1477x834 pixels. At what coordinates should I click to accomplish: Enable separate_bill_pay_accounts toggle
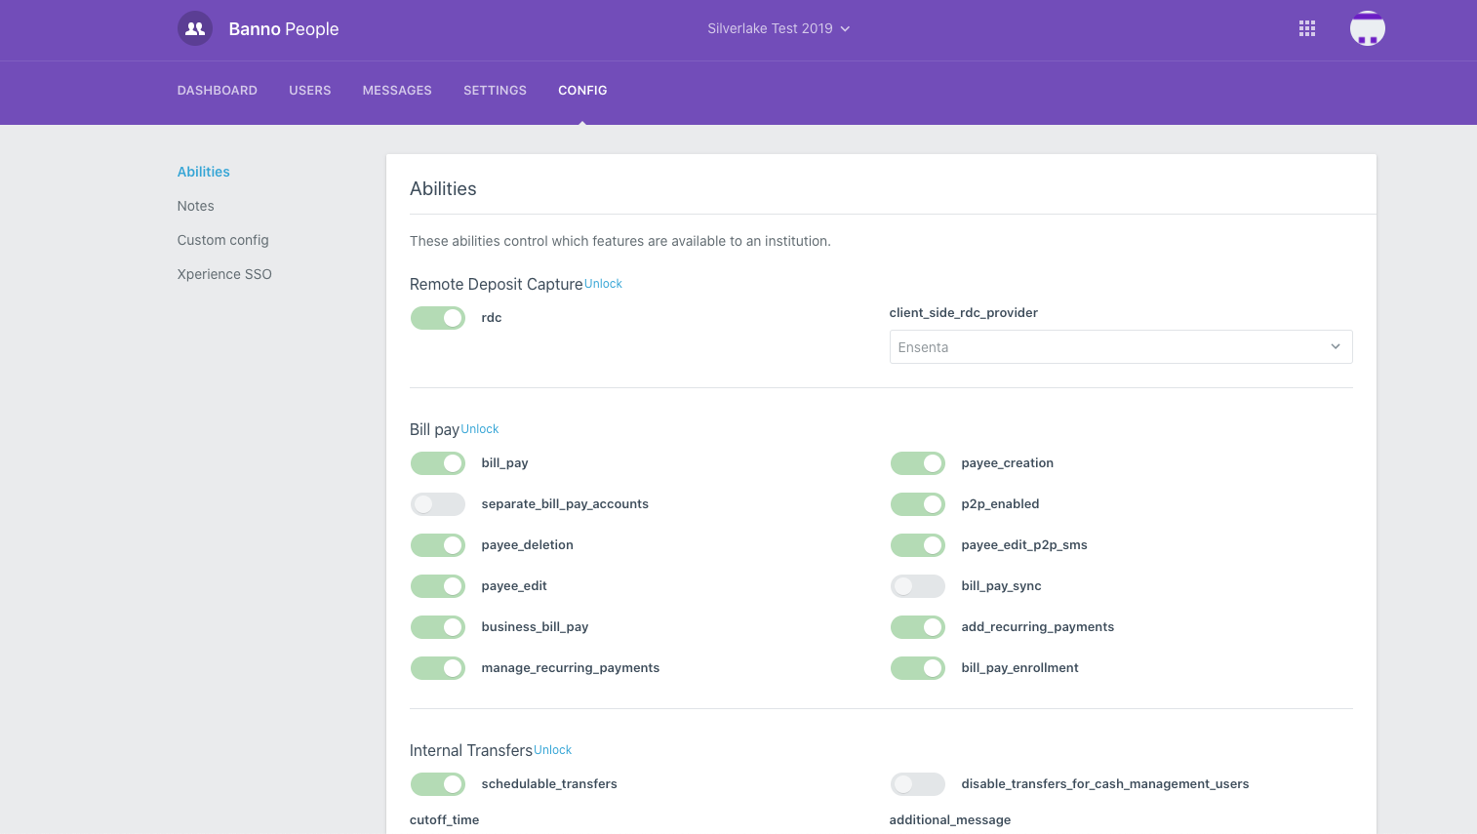coord(438,504)
